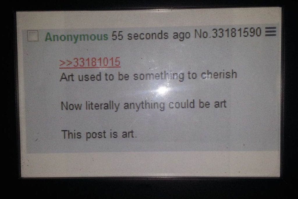298x199 pixels.
Task: Open the post menu hamburger icon
Action: 270,31
